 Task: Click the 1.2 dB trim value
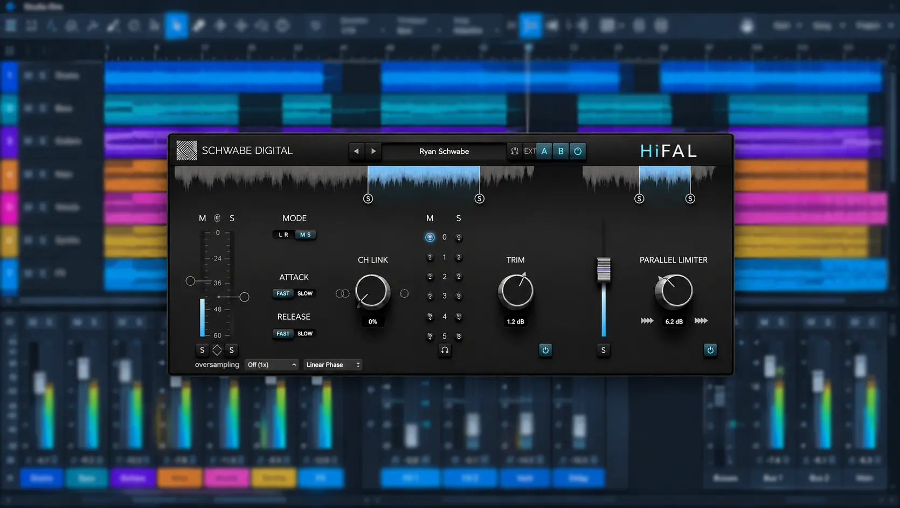pos(515,321)
